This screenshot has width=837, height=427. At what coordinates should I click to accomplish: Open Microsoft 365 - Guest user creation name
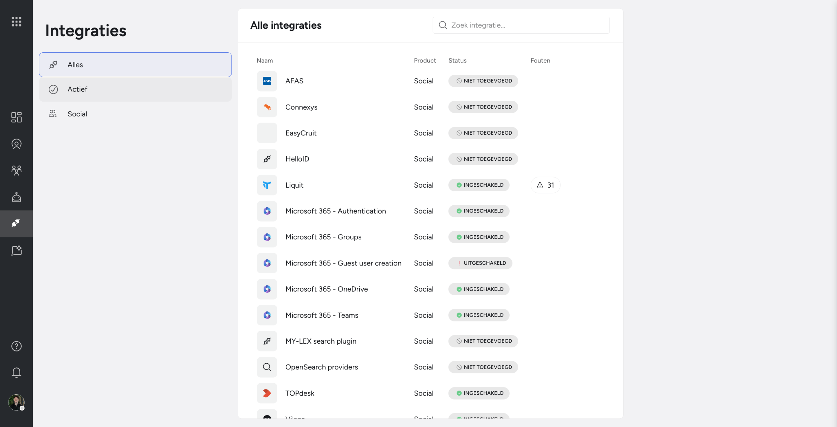click(343, 263)
